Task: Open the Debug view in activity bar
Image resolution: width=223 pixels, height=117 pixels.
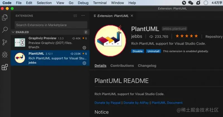Action: coord(5,55)
